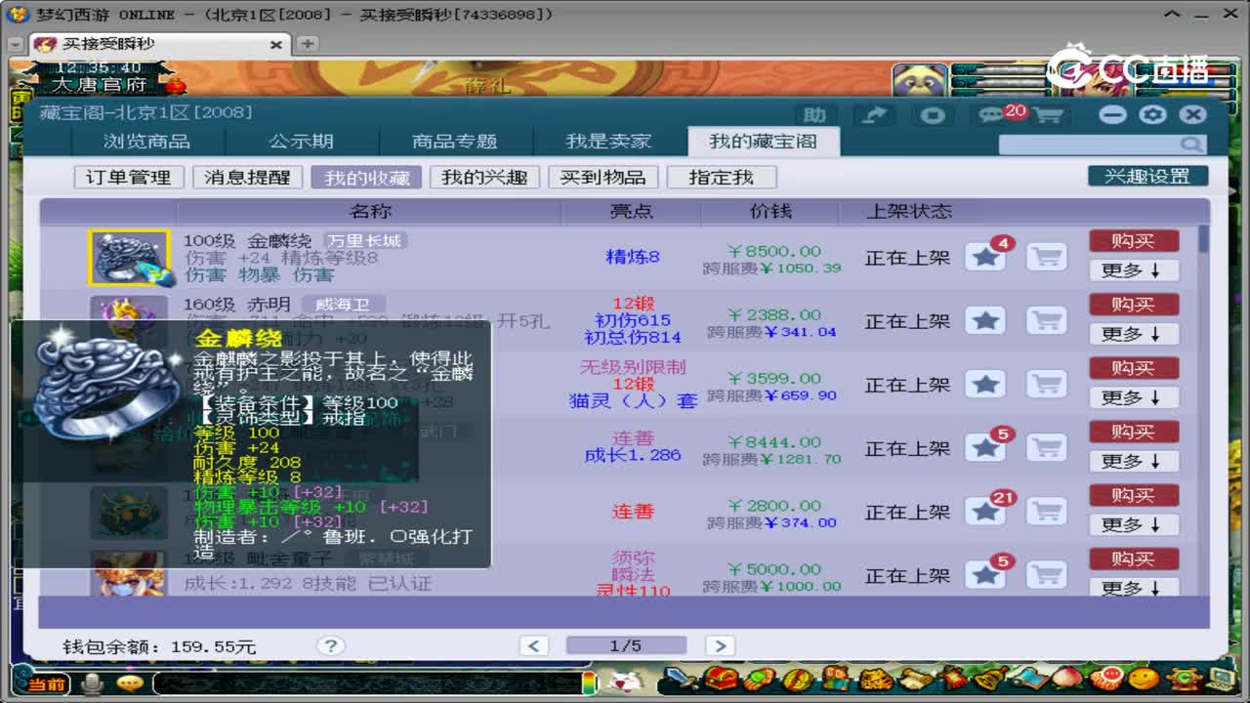The image size is (1250, 703).
Task: Click 购买 on the ¥8444.00 row
Action: point(1134,432)
